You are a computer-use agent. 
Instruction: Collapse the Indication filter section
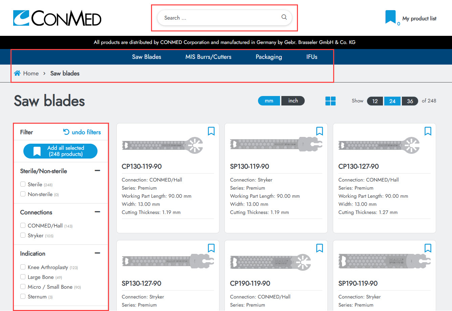(x=98, y=253)
